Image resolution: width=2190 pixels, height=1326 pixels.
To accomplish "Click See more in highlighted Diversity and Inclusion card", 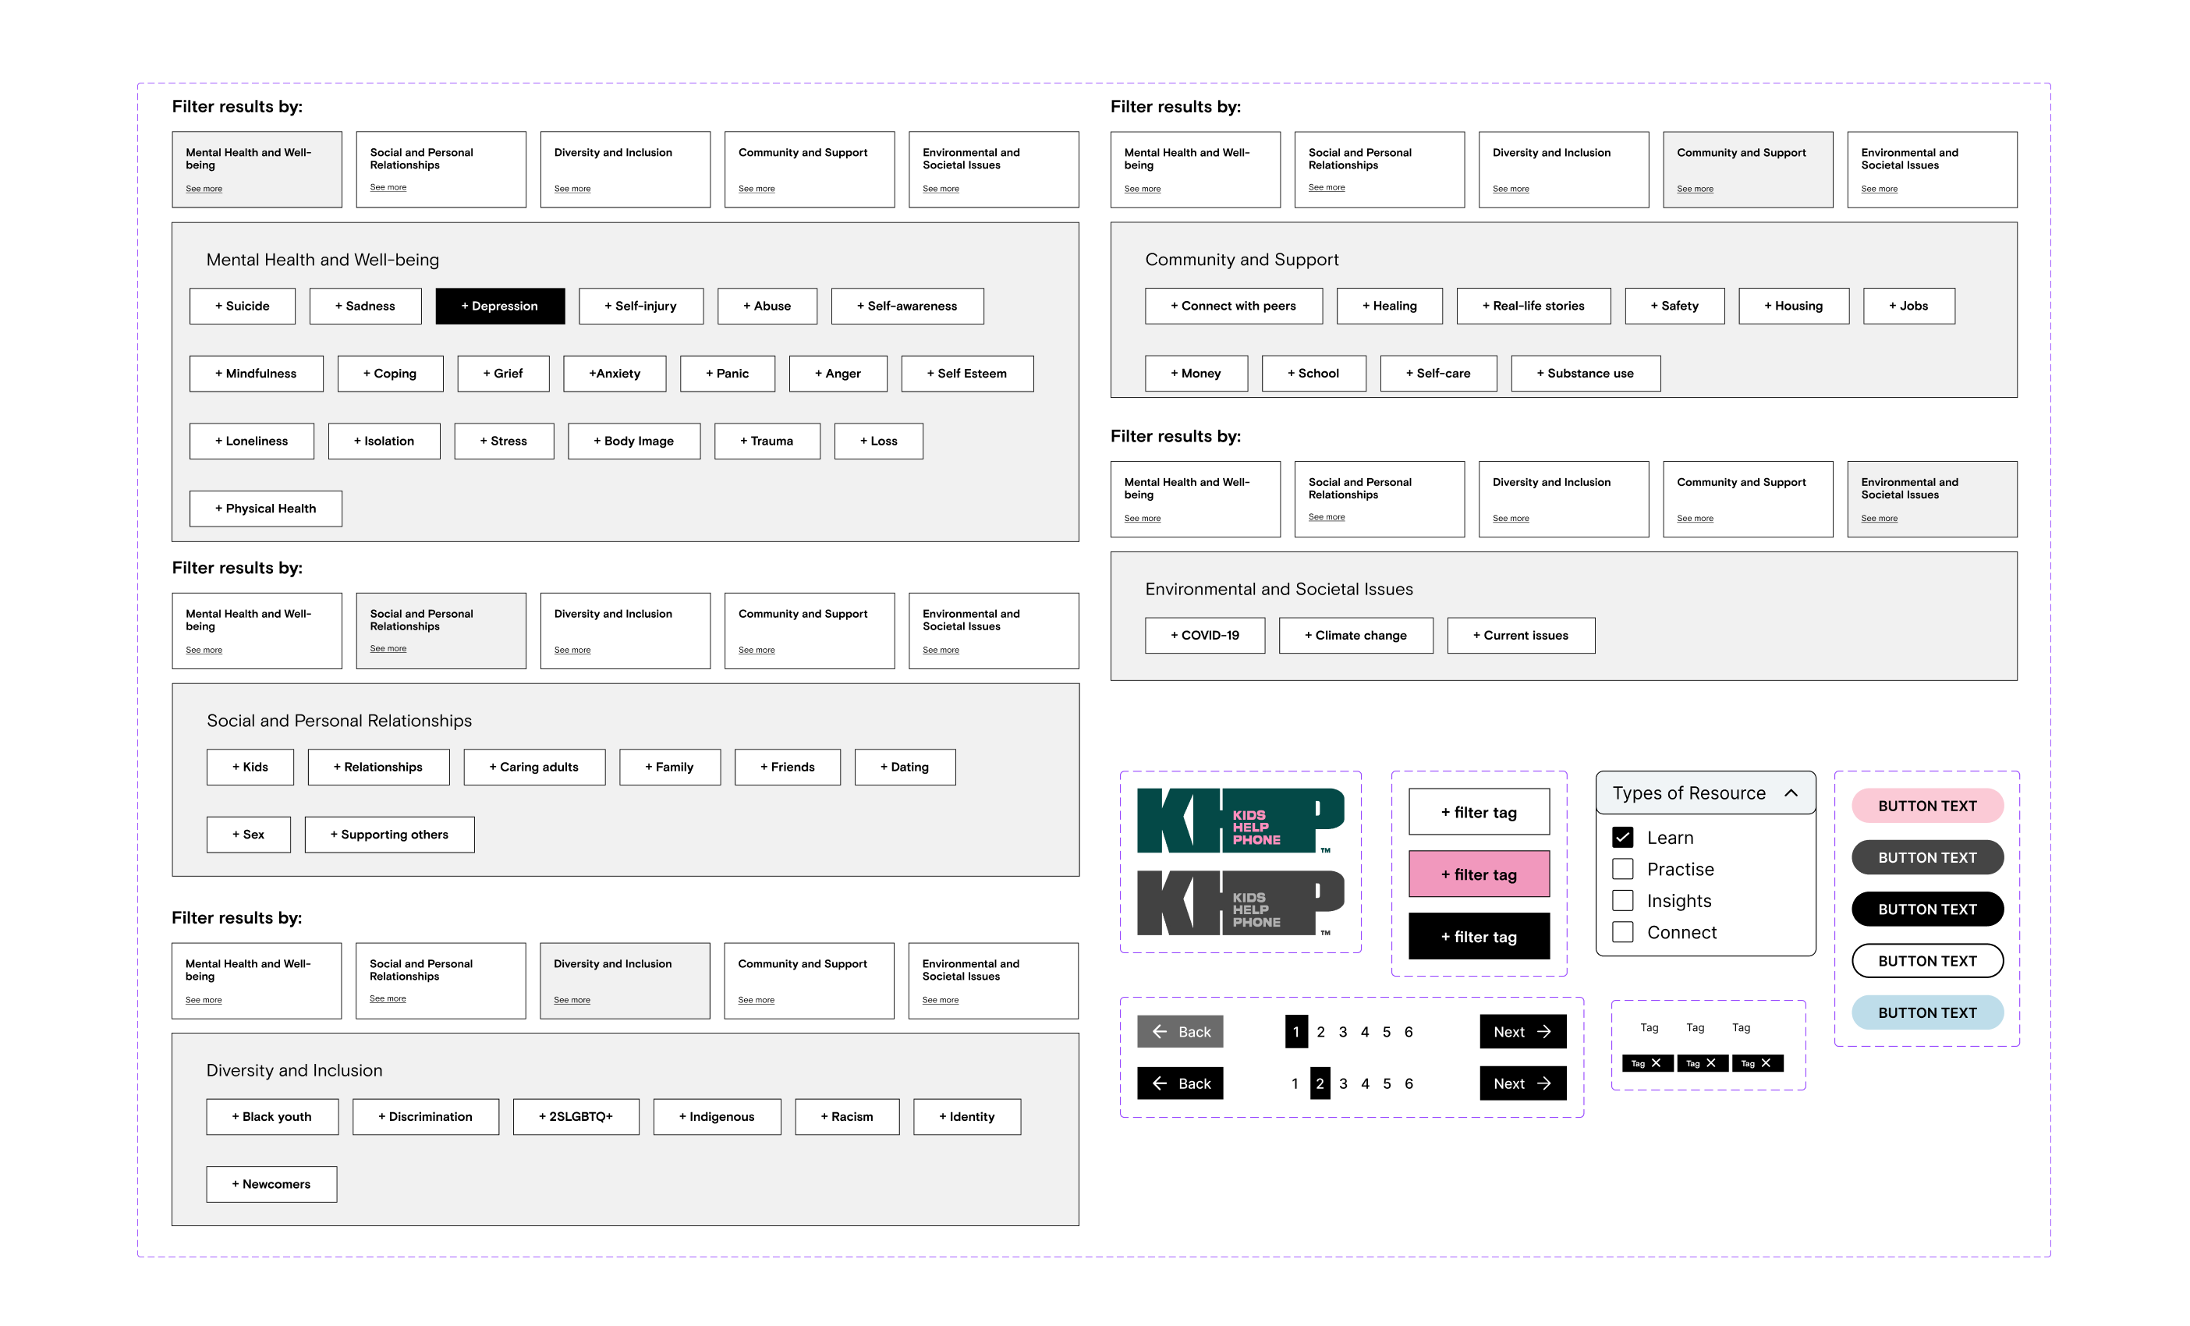I will pyautogui.click(x=572, y=1001).
